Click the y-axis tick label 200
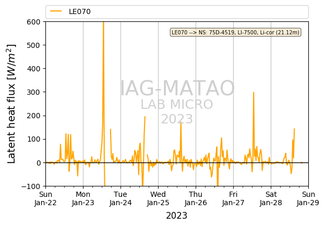This screenshot has width=325, height=226. pos(33,116)
